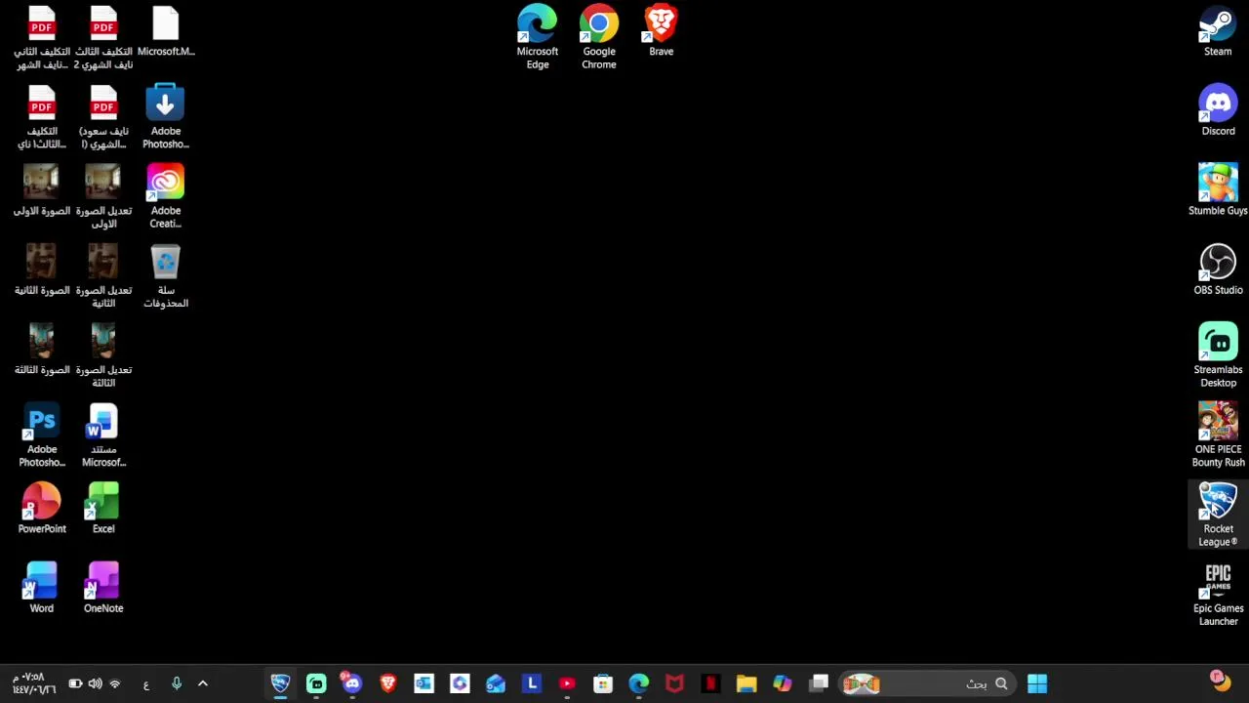Launch Copilot from the taskbar
Image resolution: width=1249 pixels, height=703 pixels.
tap(783, 683)
